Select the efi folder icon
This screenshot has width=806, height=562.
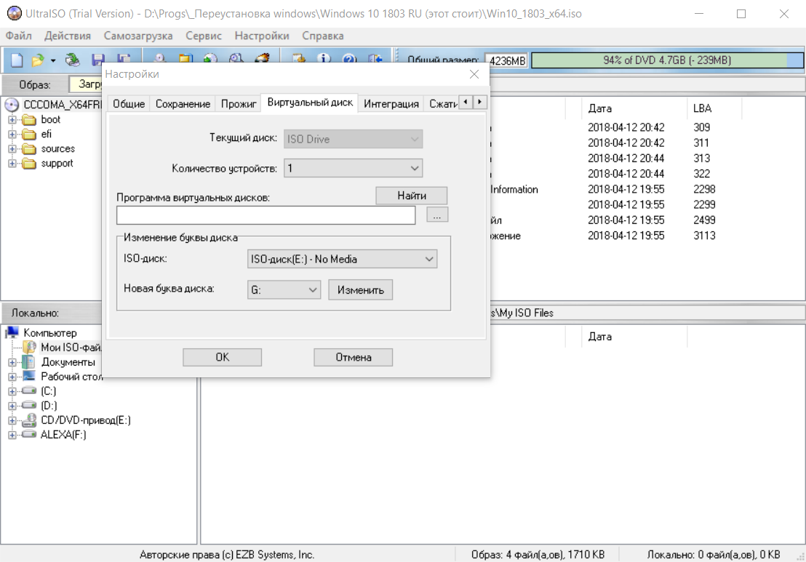point(29,134)
